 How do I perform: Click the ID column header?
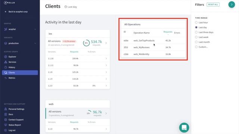125,32
